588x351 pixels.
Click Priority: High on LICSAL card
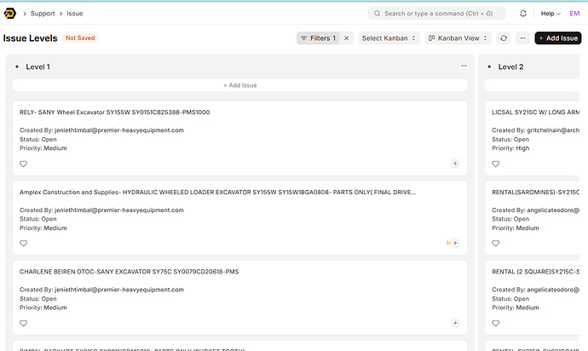[x=510, y=148]
